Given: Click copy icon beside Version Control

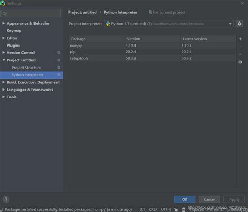Looking at the screenshot, I should coord(59,53).
